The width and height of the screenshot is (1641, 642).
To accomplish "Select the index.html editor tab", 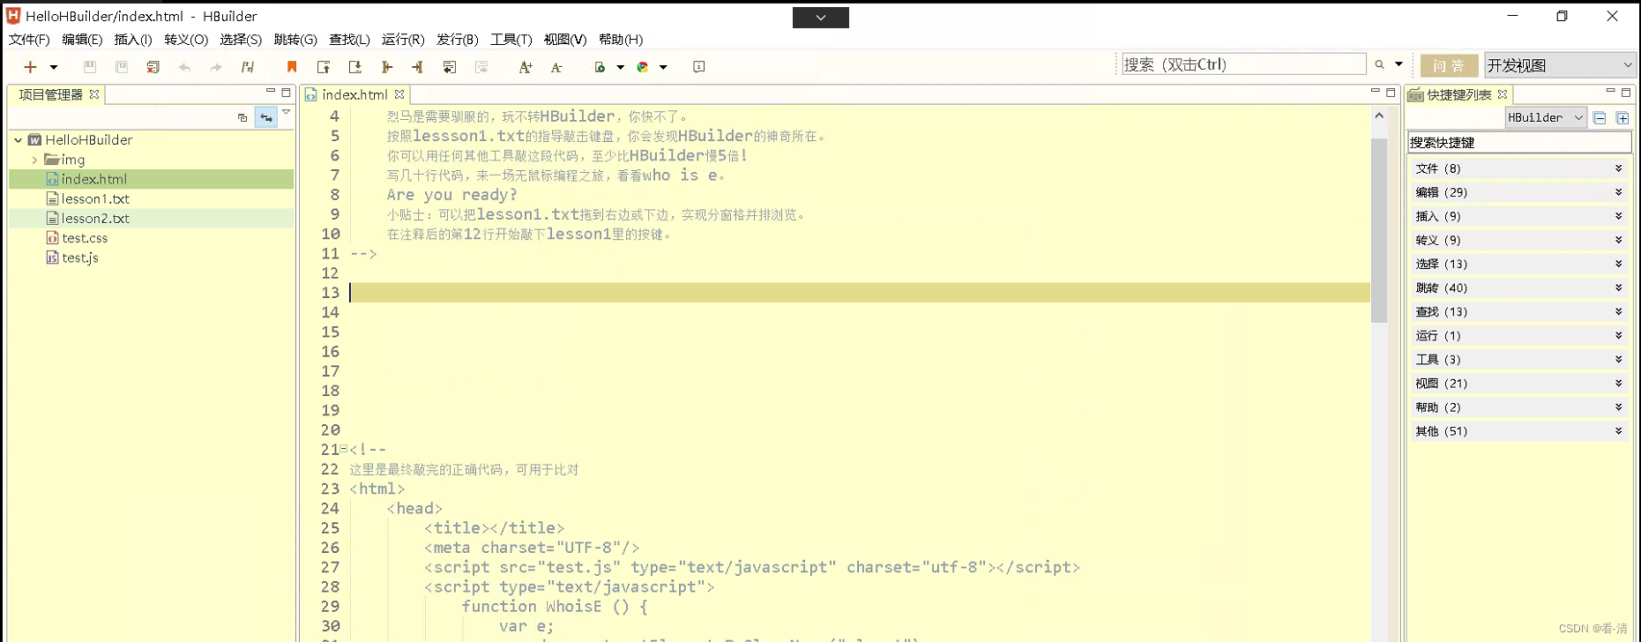I will [x=354, y=94].
